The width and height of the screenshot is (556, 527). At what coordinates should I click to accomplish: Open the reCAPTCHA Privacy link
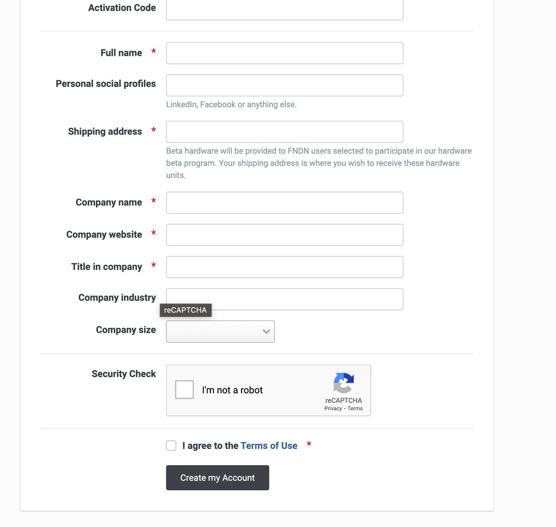[x=333, y=408]
